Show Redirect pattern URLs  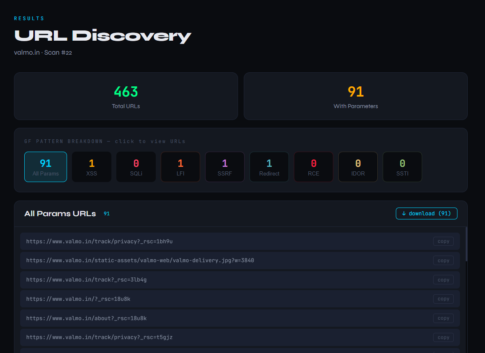269,167
